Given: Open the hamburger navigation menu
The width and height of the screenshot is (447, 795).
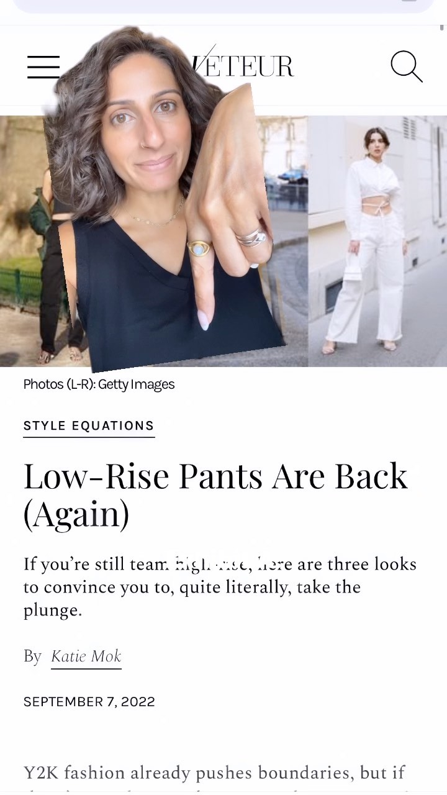Looking at the screenshot, I should [43, 66].
